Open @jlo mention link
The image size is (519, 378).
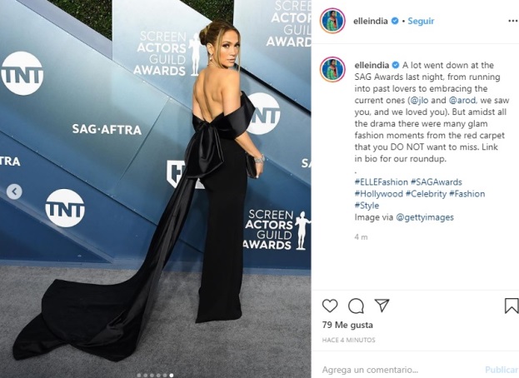[419, 100]
